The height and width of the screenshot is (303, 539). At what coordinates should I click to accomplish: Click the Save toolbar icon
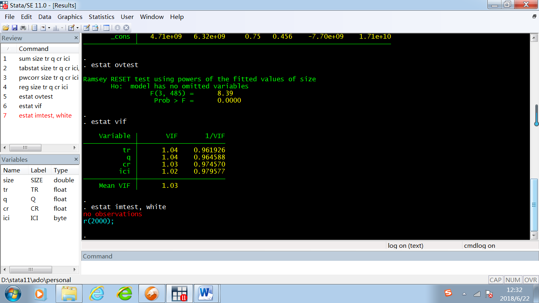[15, 28]
